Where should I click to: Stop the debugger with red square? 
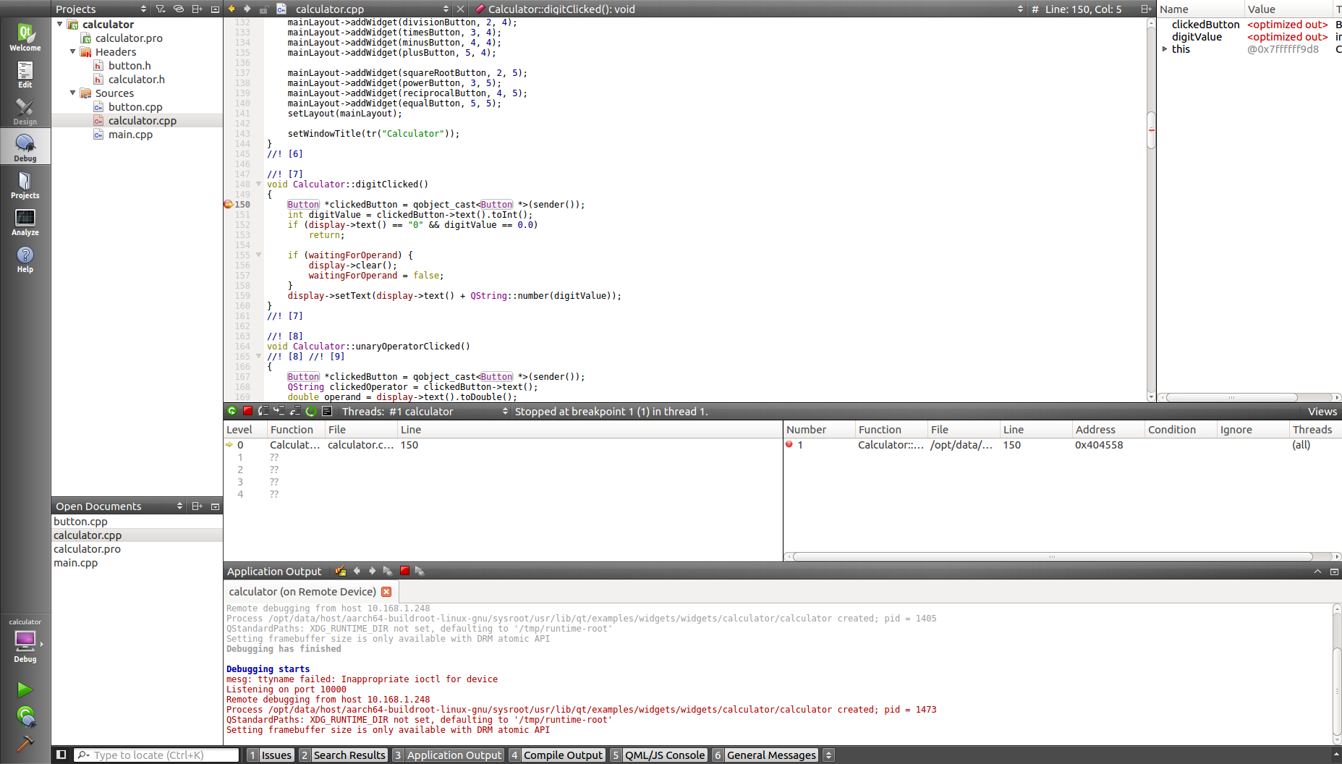(247, 411)
